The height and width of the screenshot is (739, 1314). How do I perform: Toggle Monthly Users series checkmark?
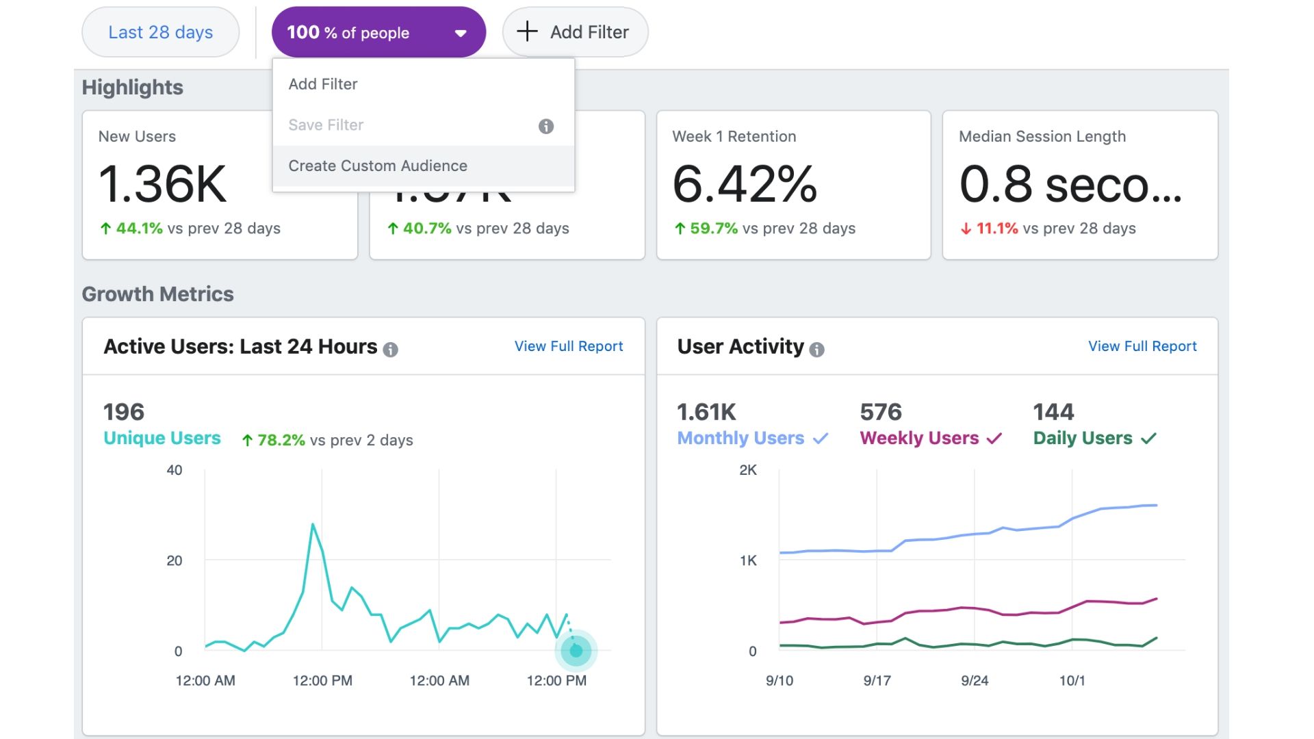point(821,439)
